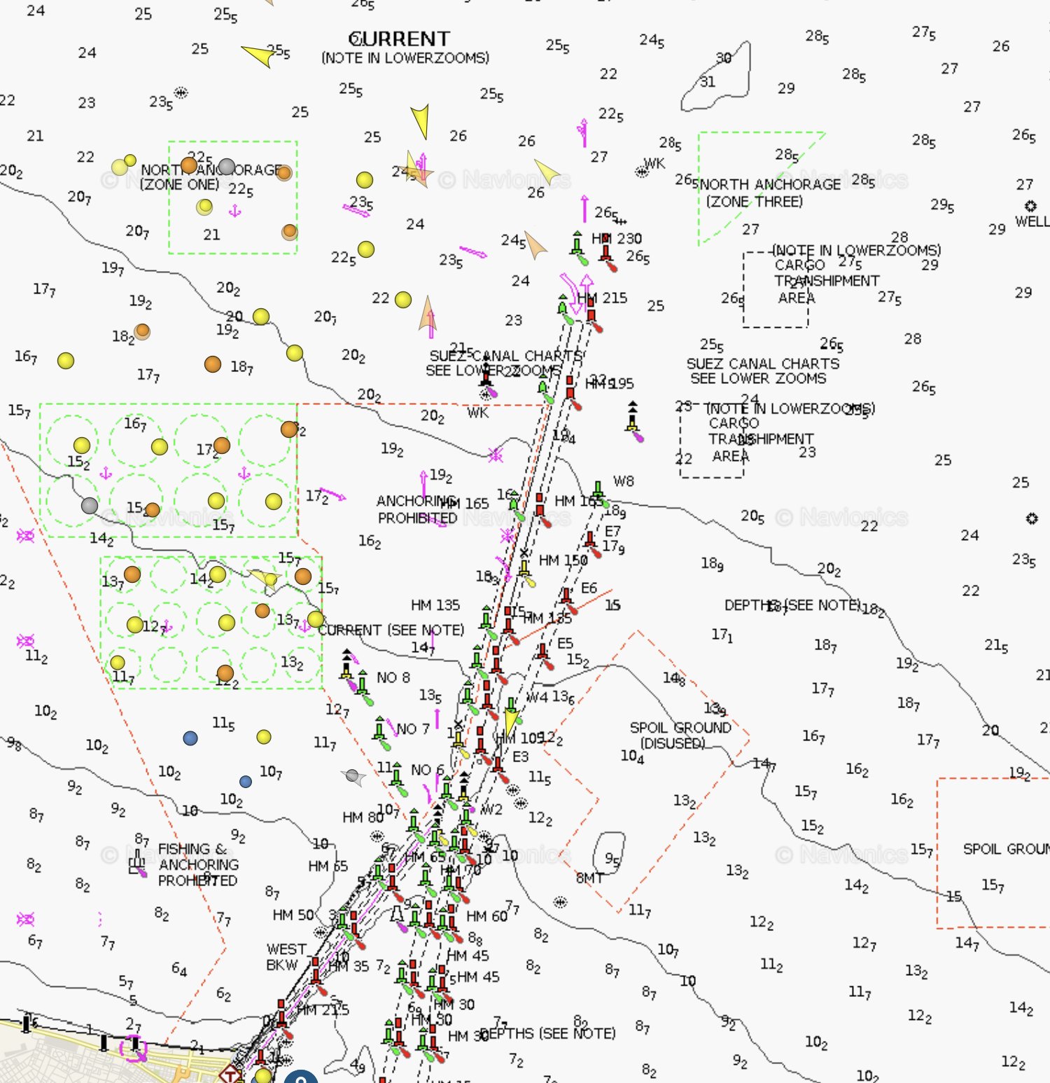Viewport: 1050px width, 1083px height.
Task: Click the SPOIL GROUND (DISUSED) label
Action: point(680,735)
